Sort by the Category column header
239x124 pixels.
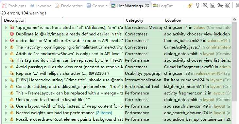143,20
